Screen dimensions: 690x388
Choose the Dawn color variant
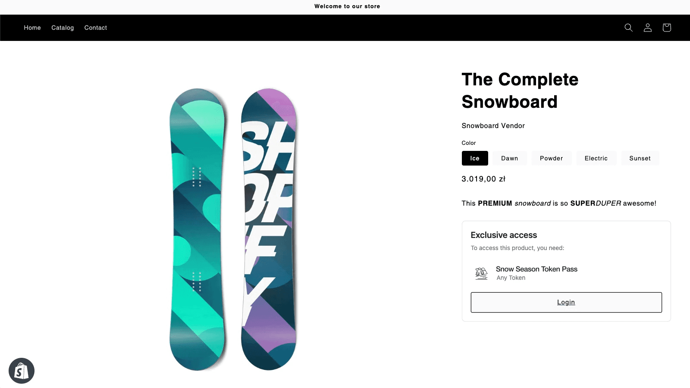pos(509,158)
